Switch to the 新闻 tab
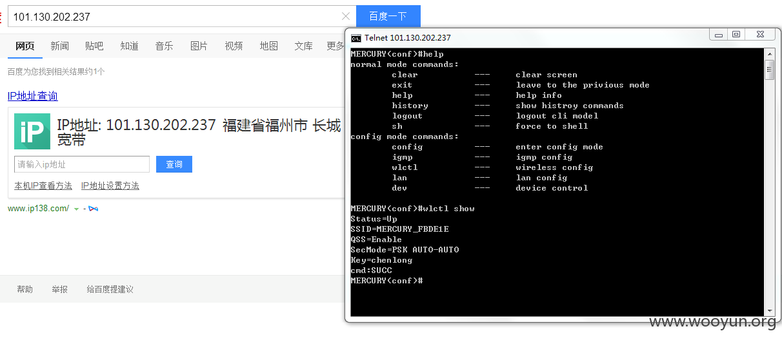This screenshot has width=782, height=340. click(x=59, y=46)
